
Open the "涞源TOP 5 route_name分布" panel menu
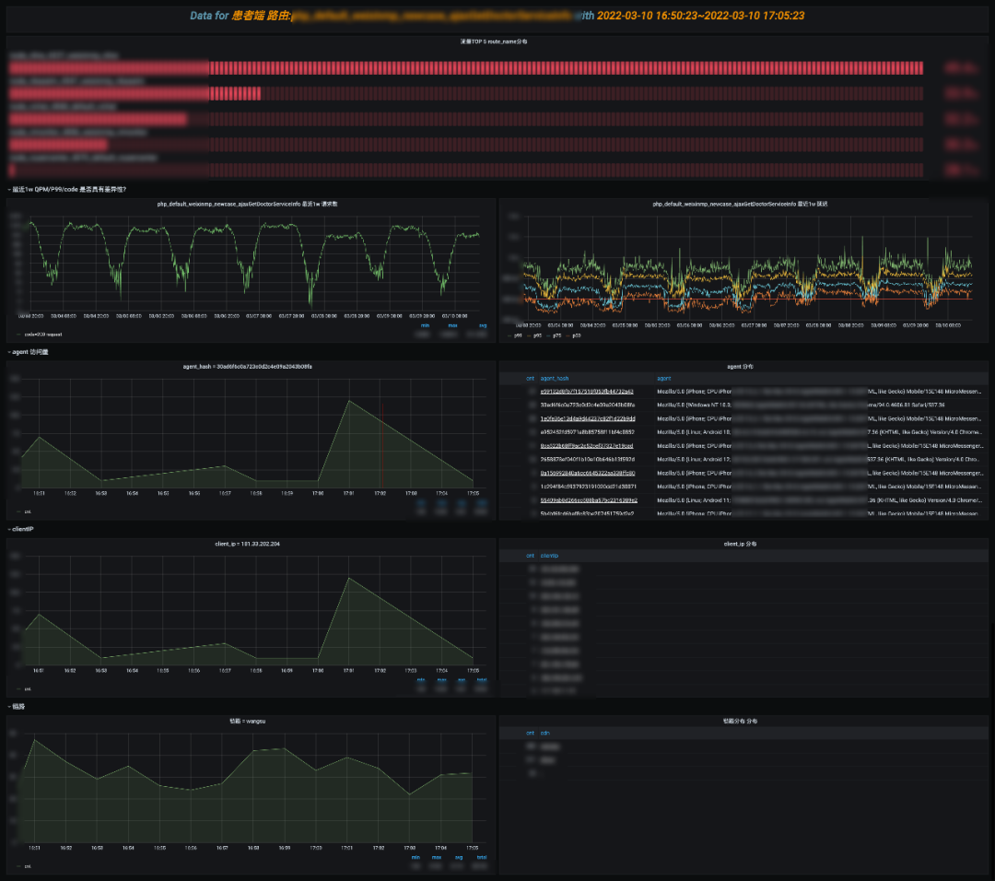click(x=494, y=41)
